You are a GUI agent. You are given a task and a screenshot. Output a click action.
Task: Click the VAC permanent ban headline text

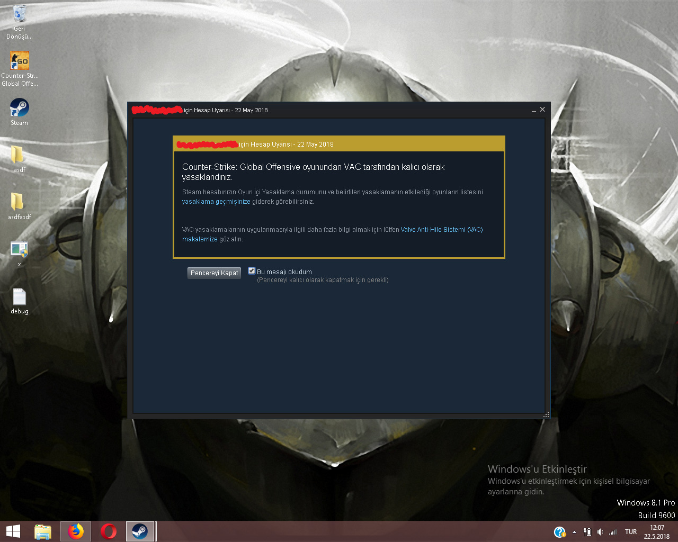314,172
